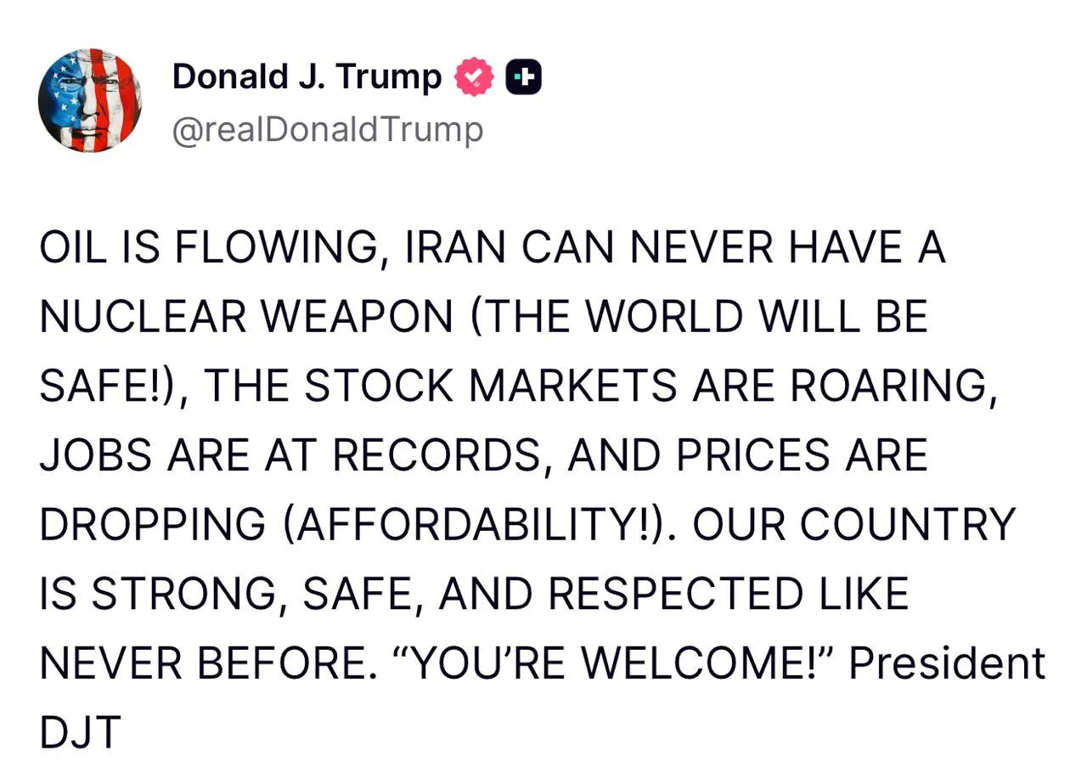
Task: Click the word "DROPPING"
Action: pyautogui.click(x=153, y=524)
